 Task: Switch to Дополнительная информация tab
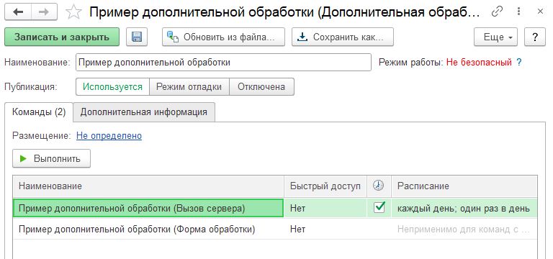pyautogui.click(x=143, y=112)
